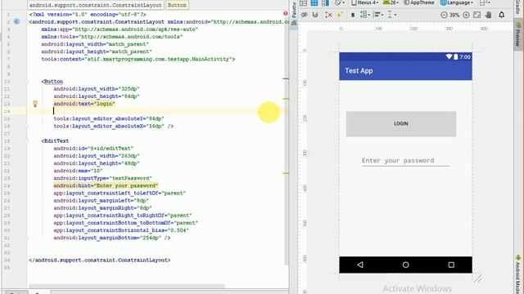This screenshot has height=294, width=524.
Task: Open the screen orientation dropdown
Action: (x=340, y=3)
